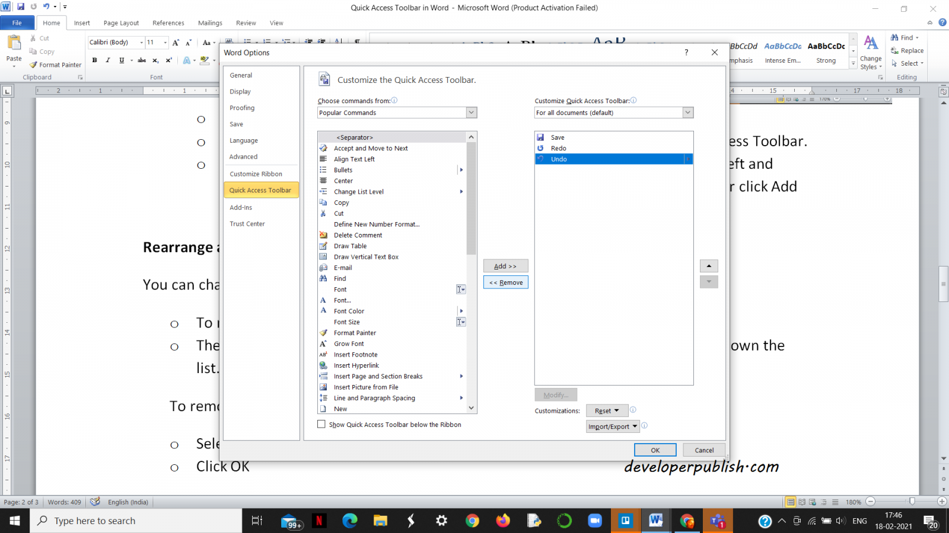
Task: Enable Show Quick Access Toolbar below the Ribbon
Action: pyautogui.click(x=321, y=424)
